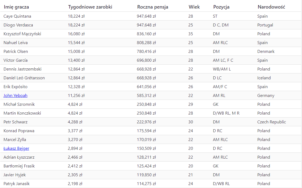Open the Łukasz Bejger player link
302x188 pixels.
coord(16,148)
